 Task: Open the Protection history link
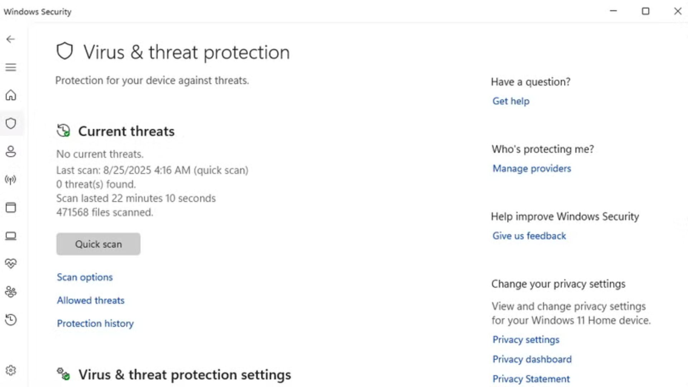[x=95, y=323]
